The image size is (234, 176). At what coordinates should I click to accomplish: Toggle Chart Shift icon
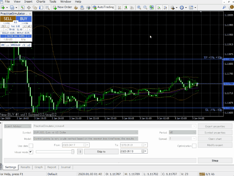tap(165, 7)
